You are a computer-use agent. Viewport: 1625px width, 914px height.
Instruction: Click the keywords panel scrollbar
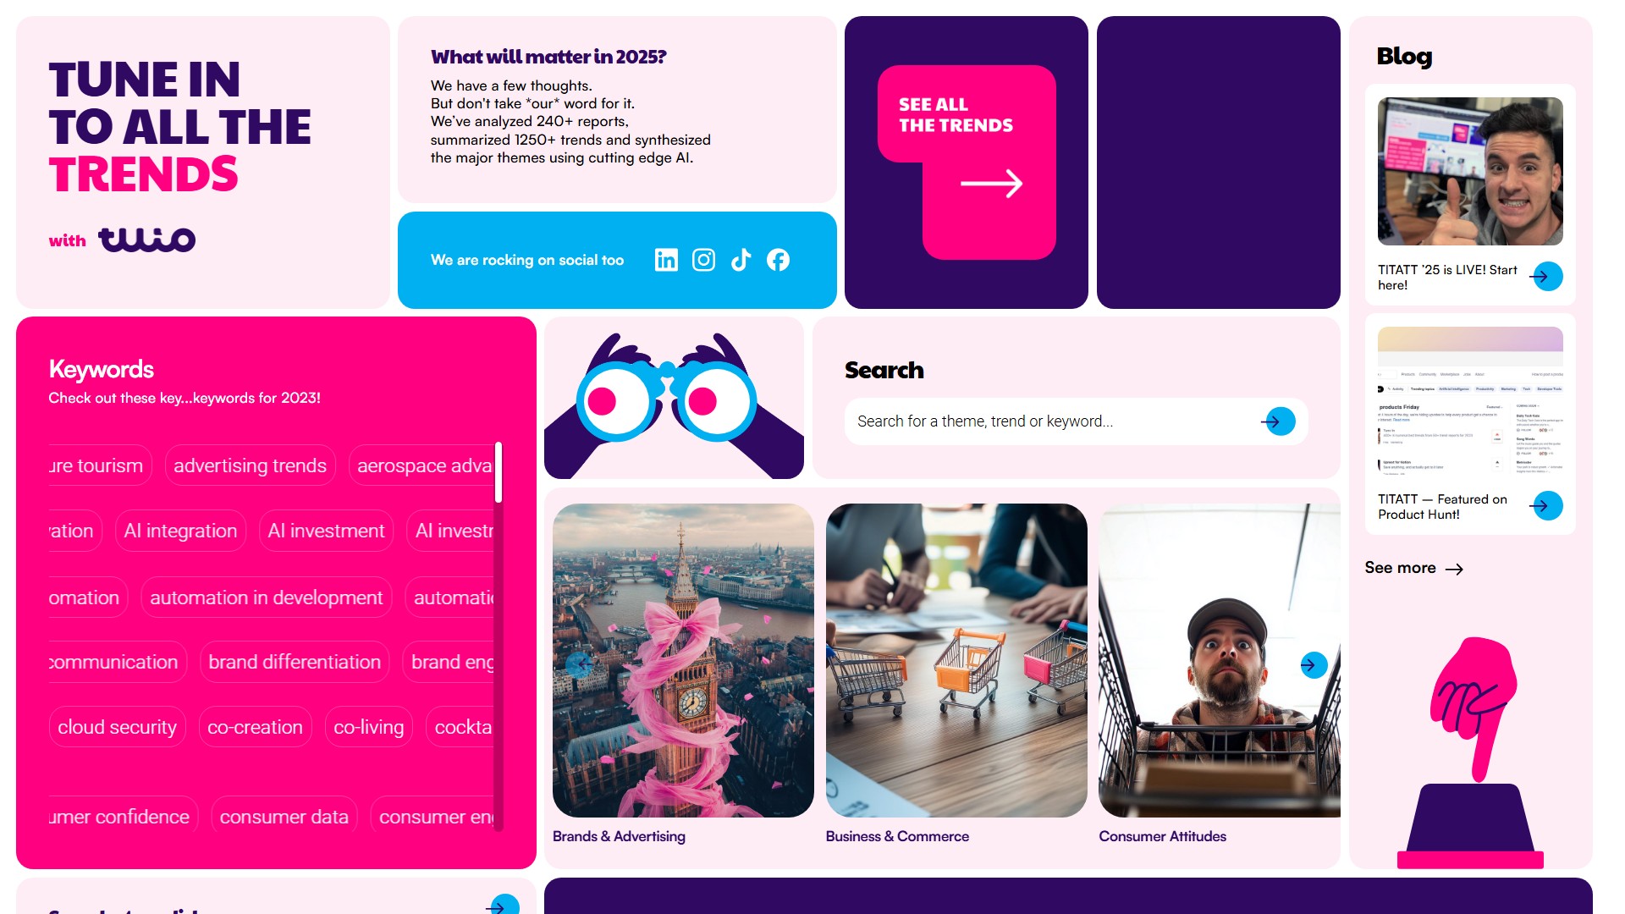[499, 635]
